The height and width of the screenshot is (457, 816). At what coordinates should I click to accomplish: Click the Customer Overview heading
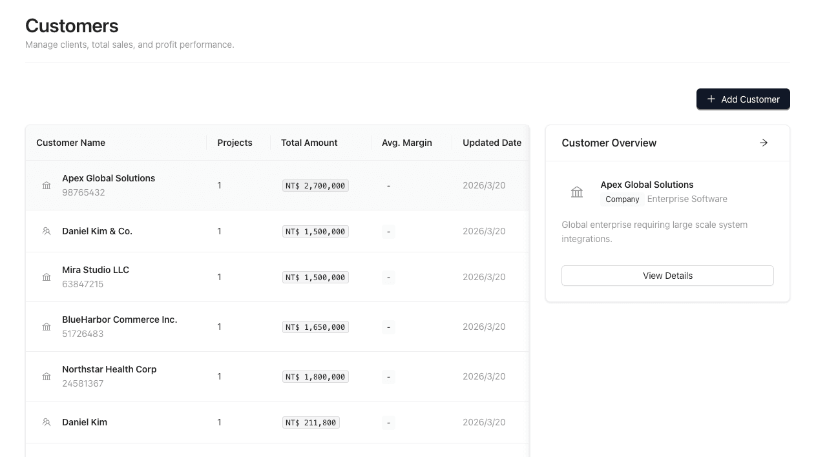pos(609,143)
